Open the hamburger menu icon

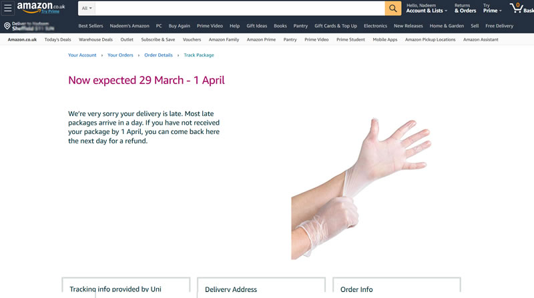tap(7, 8)
